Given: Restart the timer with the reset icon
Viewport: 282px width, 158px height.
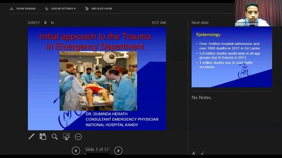Looking at the screenshot, I should coord(52,22).
